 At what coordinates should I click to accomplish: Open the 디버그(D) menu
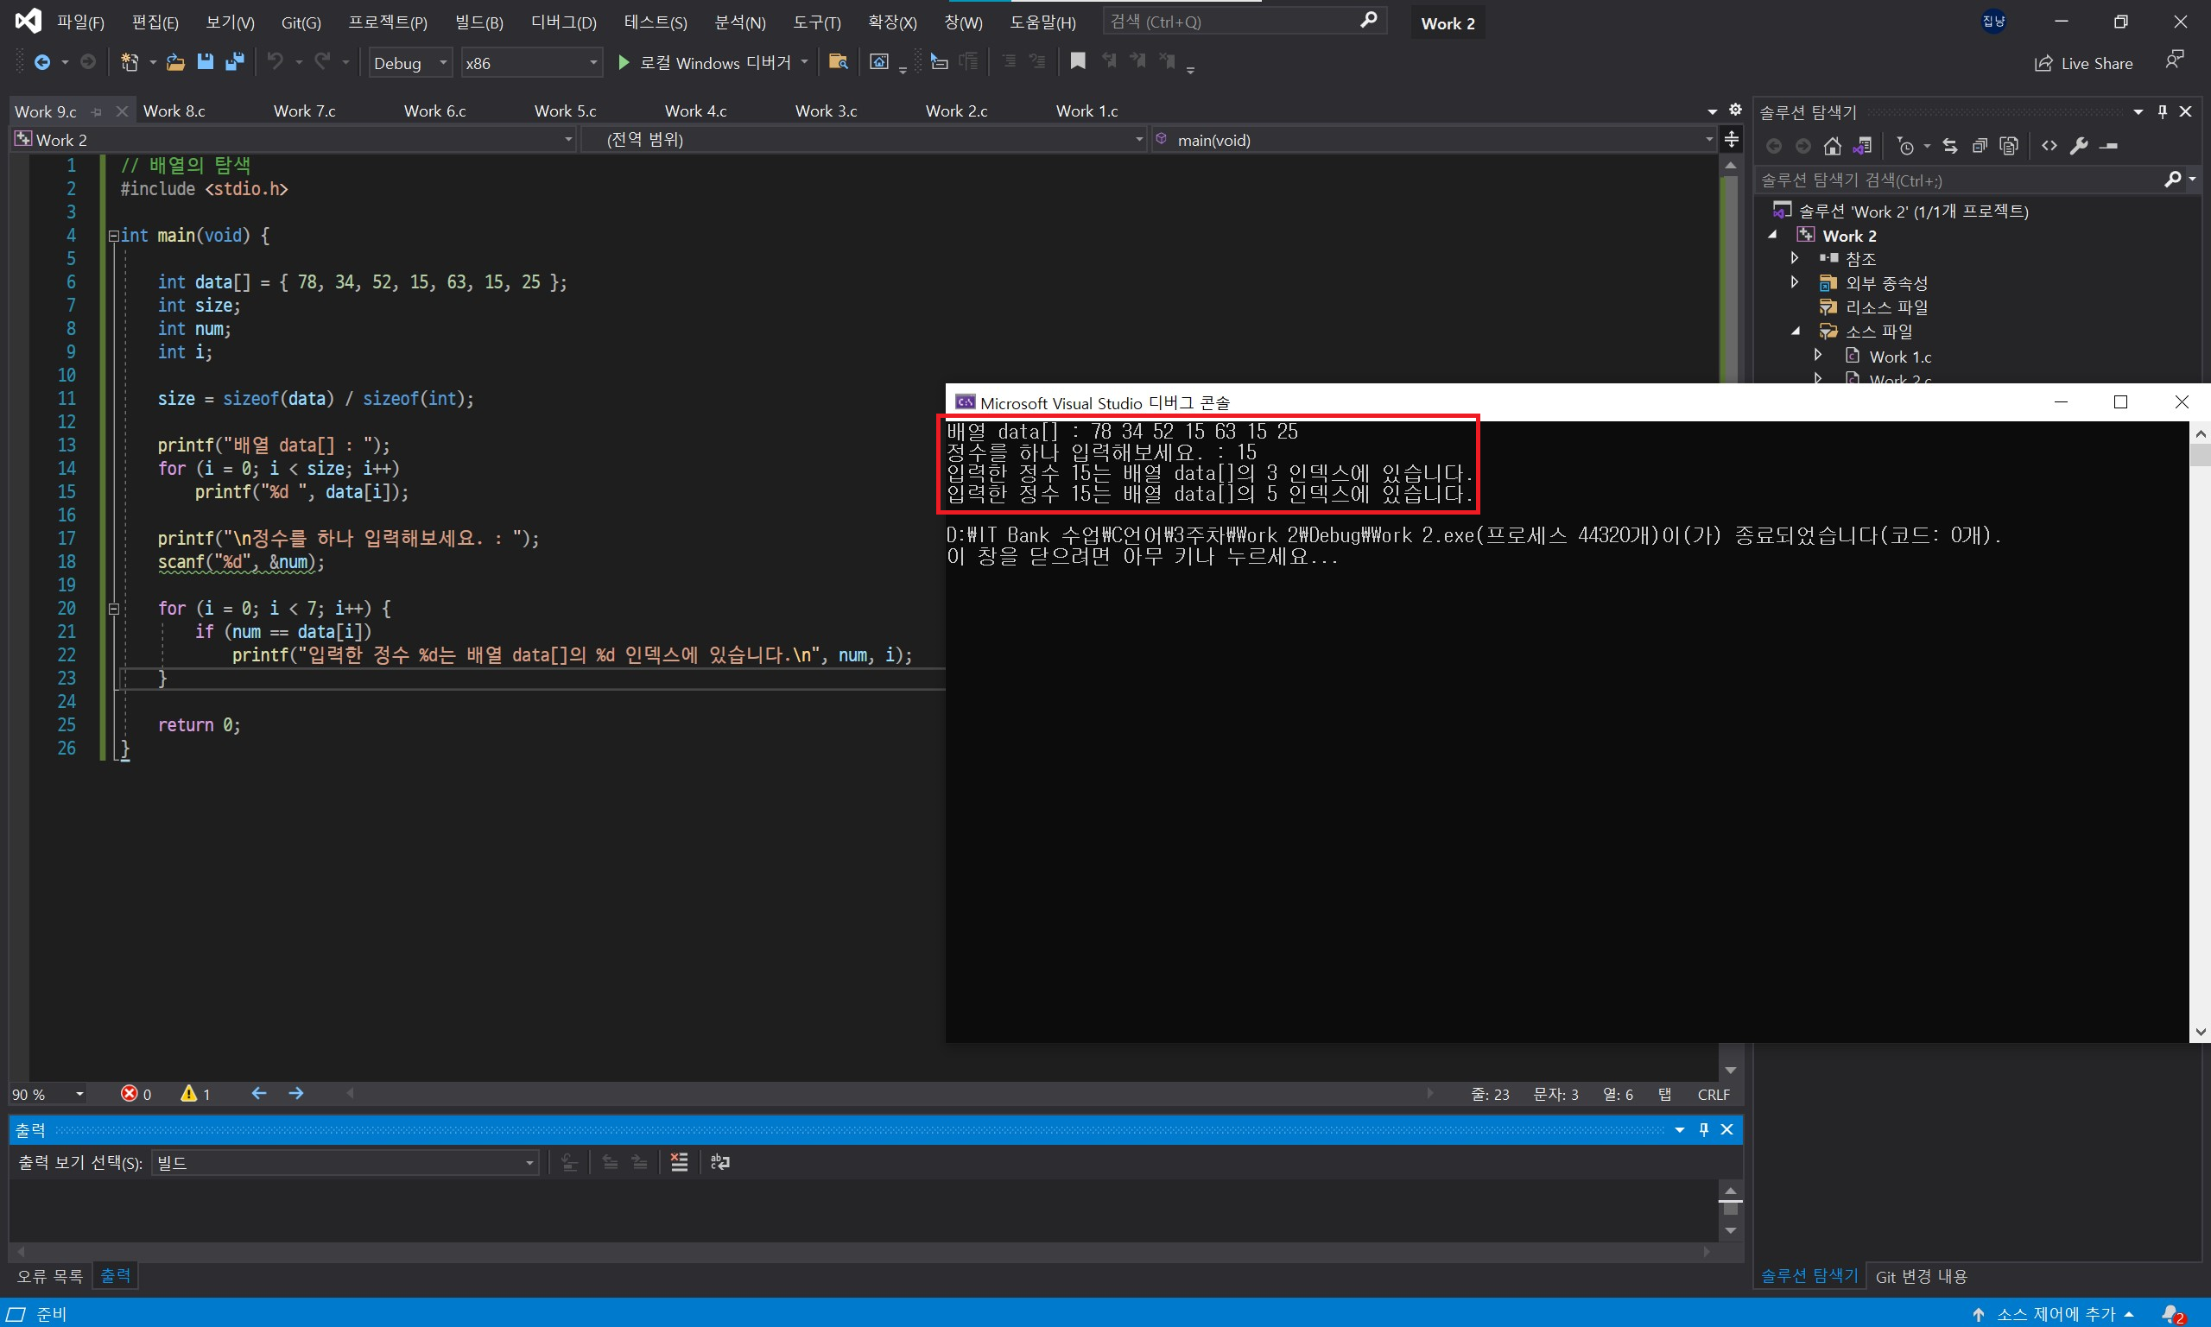click(563, 22)
